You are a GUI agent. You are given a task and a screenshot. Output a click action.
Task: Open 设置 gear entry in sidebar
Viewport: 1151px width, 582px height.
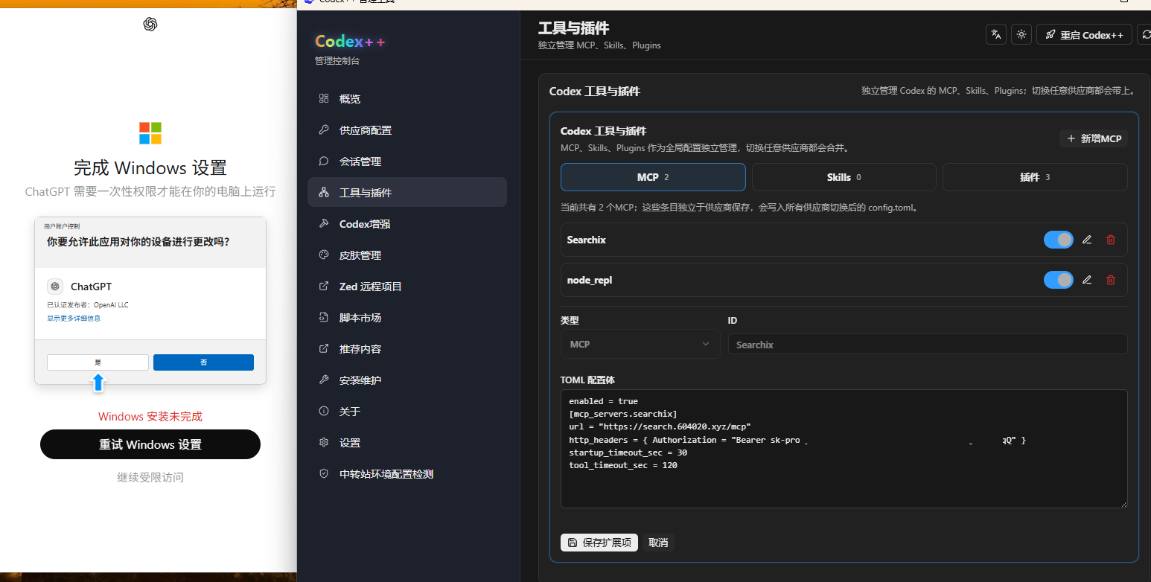[x=406, y=443]
